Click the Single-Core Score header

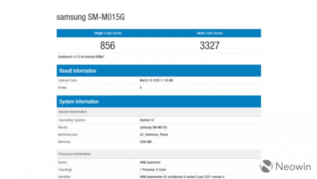click(x=107, y=33)
